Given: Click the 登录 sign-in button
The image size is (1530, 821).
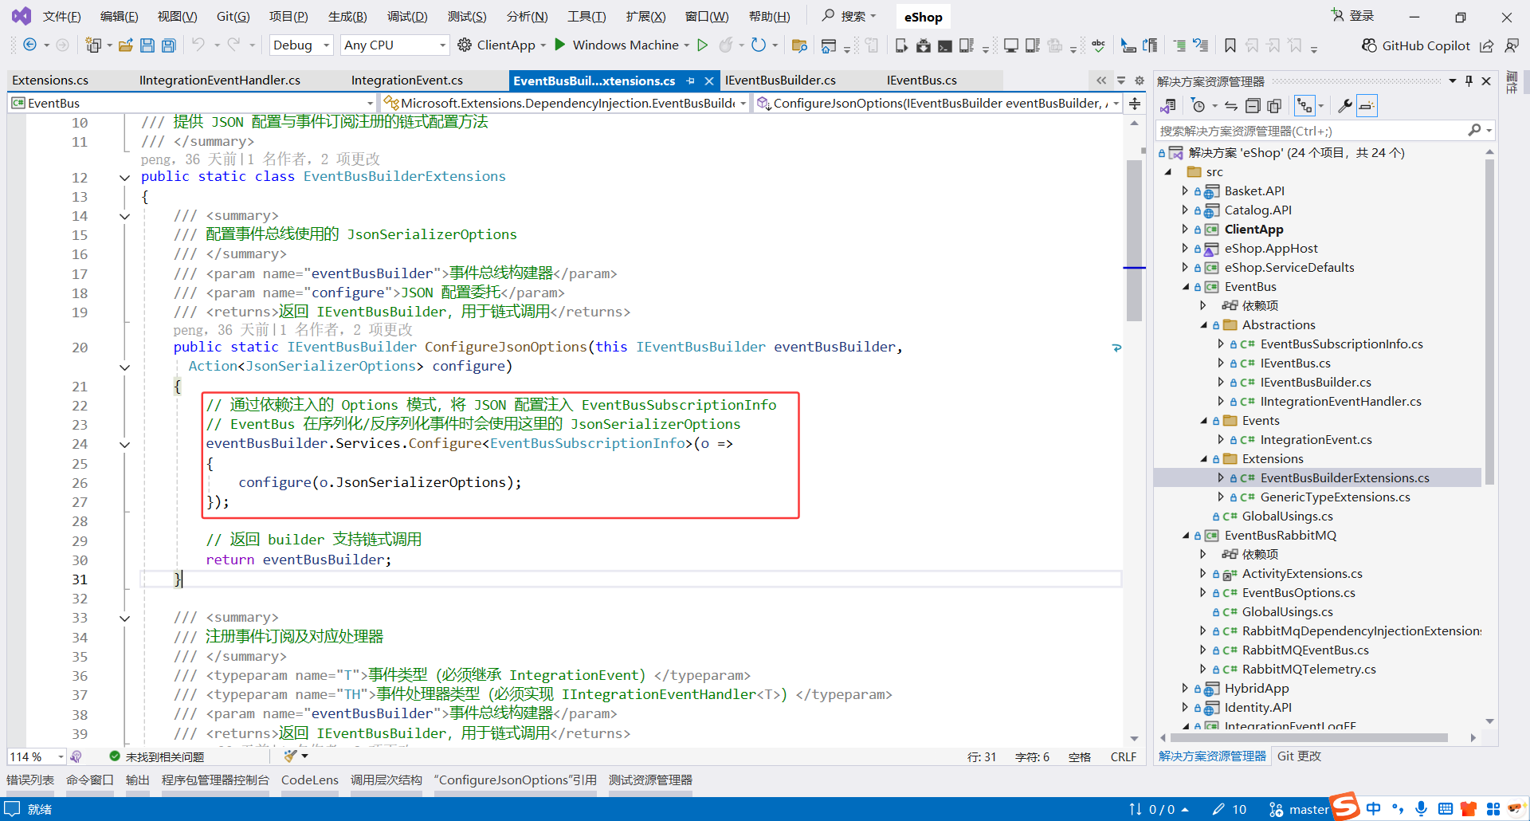Looking at the screenshot, I should (1352, 16).
